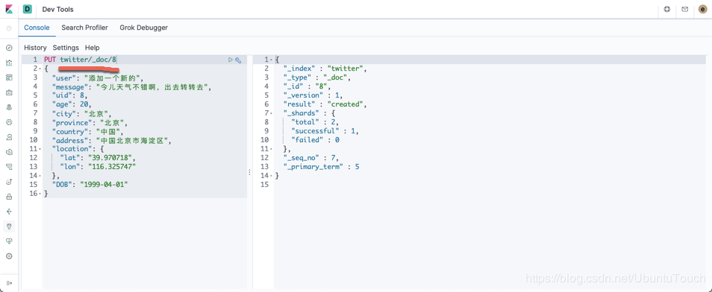
Task: Open the History link
Action: click(35, 48)
